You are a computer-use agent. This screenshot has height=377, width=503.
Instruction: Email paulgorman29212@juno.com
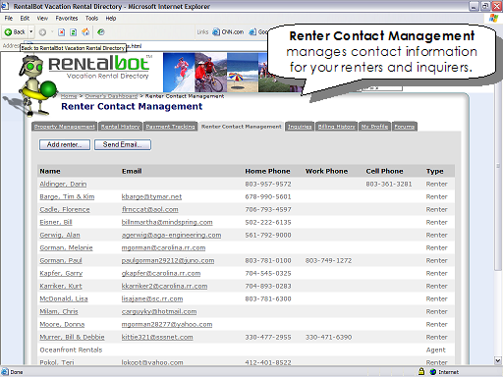(168, 260)
